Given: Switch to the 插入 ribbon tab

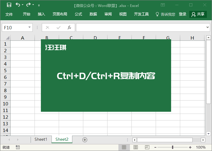Looking at the screenshot, I should click(x=41, y=14).
